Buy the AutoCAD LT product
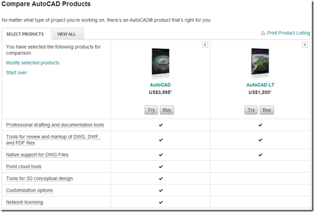Image resolution: width=314 pixels, height=212 pixels. click(x=267, y=110)
